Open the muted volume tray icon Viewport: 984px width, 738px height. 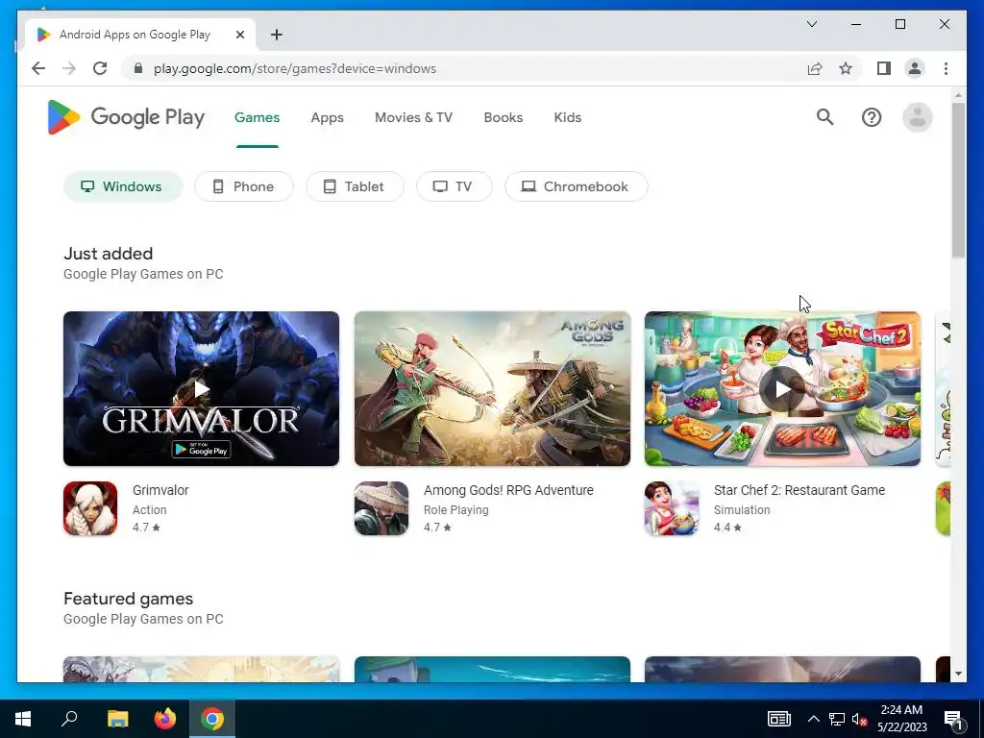tap(859, 719)
